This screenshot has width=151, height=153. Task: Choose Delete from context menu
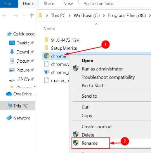point(88,135)
